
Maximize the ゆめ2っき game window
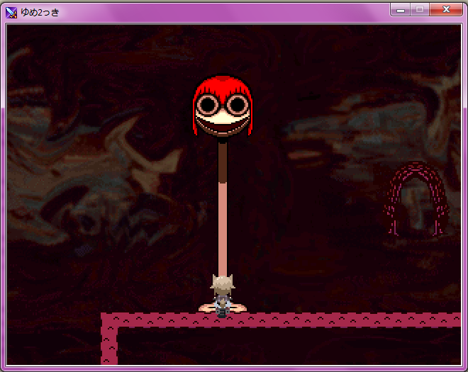pos(420,10)
